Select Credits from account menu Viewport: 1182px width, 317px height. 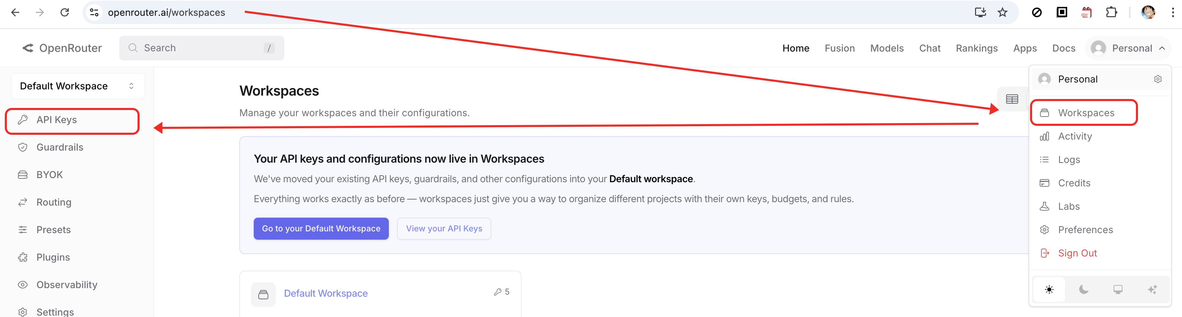pos(1074,183)
